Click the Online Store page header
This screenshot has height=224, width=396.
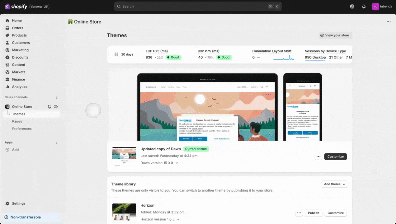85,22
